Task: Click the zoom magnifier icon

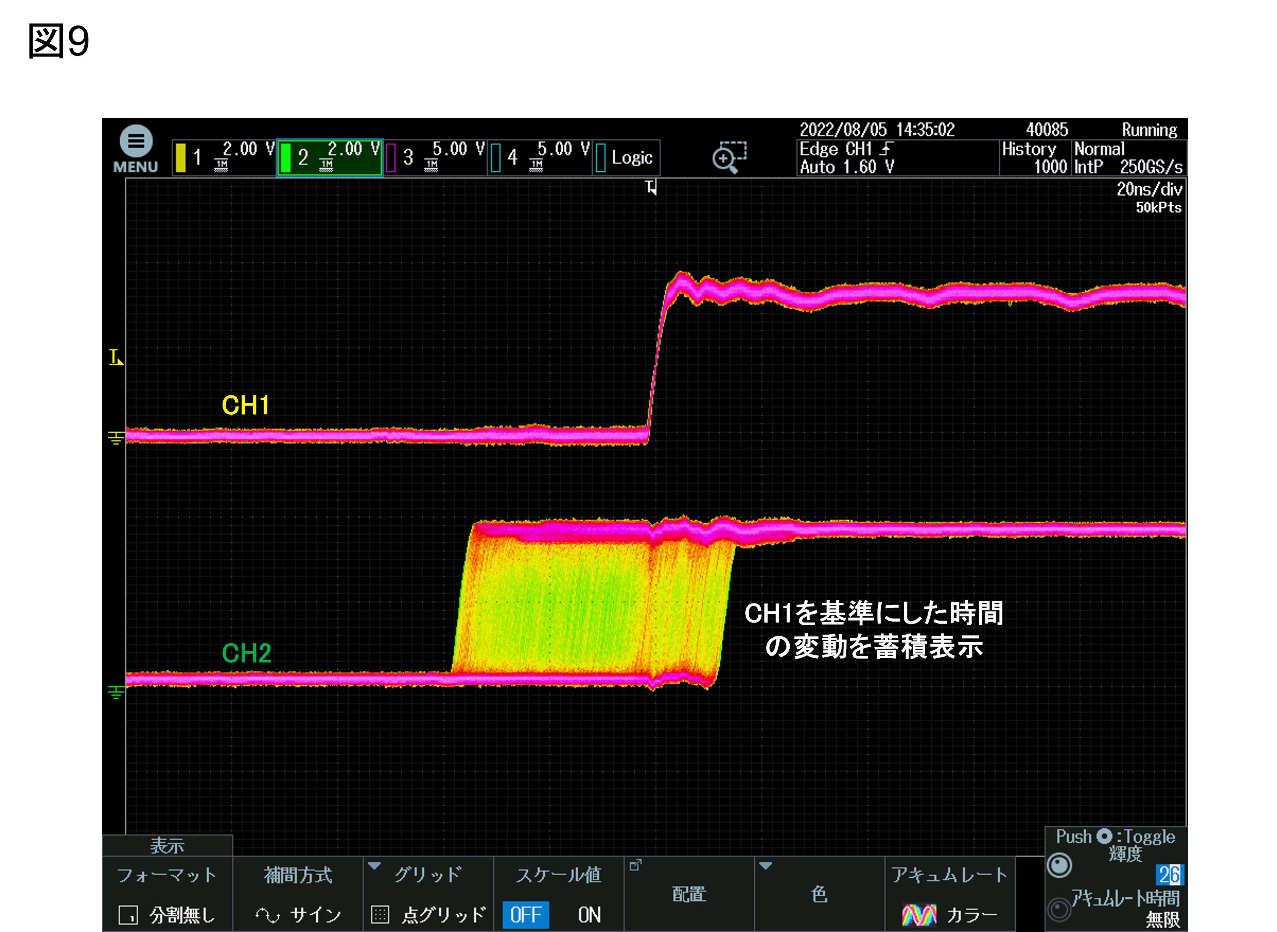Action: (x=729, y=157)
